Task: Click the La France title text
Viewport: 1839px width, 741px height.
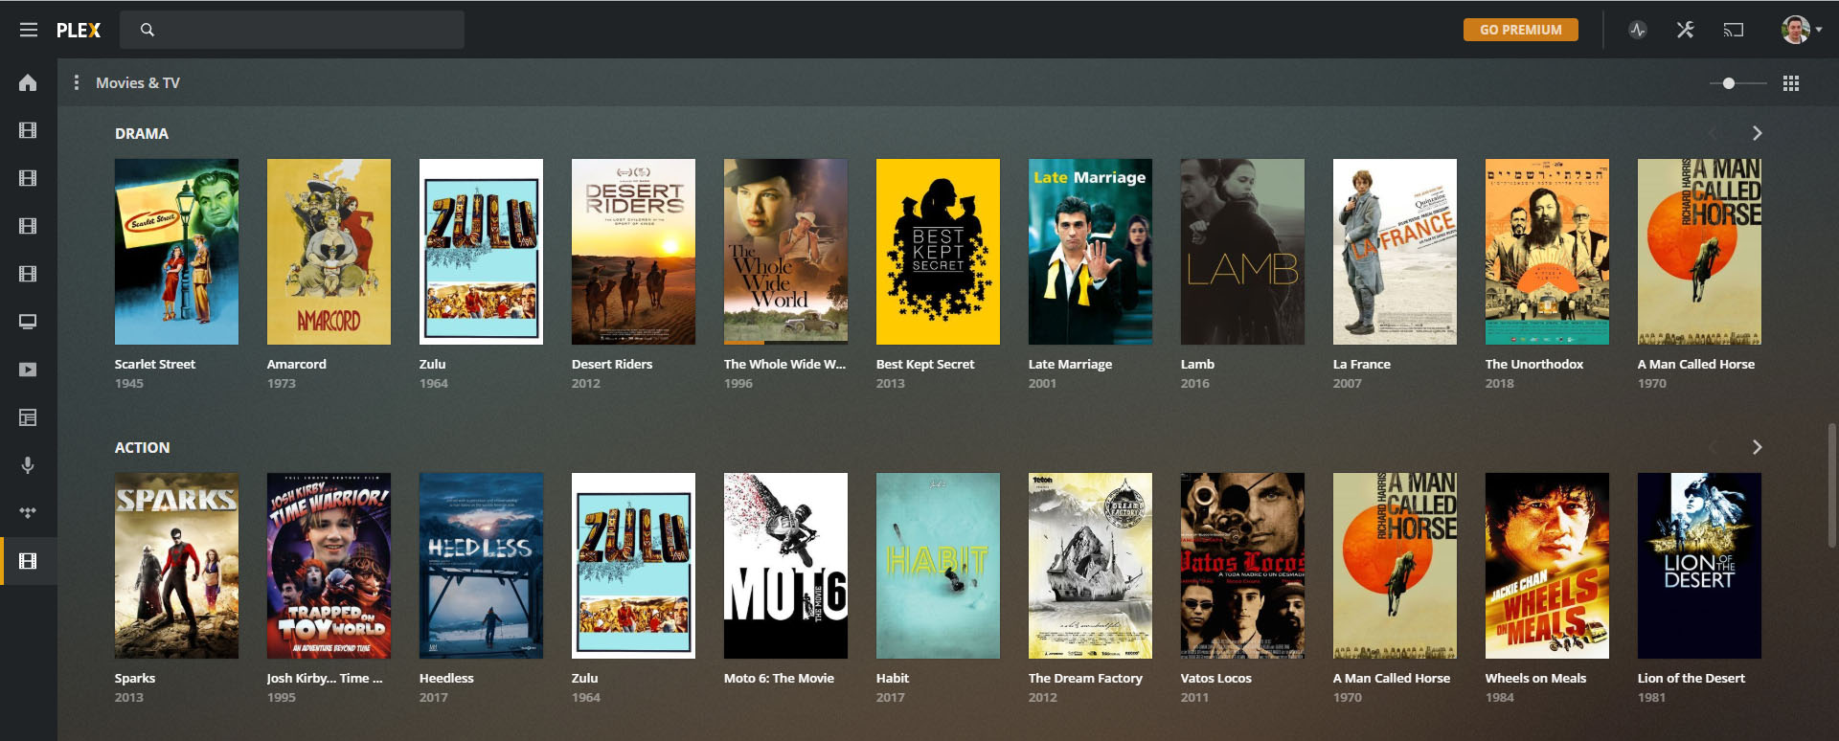Action: coord(1362,364)
